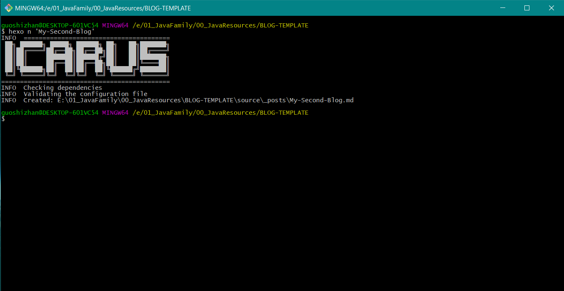Click the green username in the top prompt
This screenshot has width=564, height=291.
[50, 25]
